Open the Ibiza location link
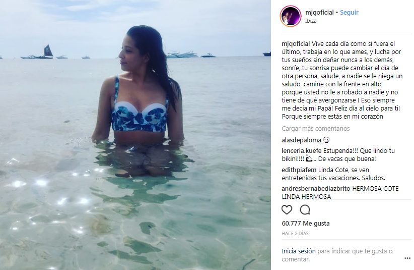414x270 pixels. pyautogui.click(x=311, y=21)
